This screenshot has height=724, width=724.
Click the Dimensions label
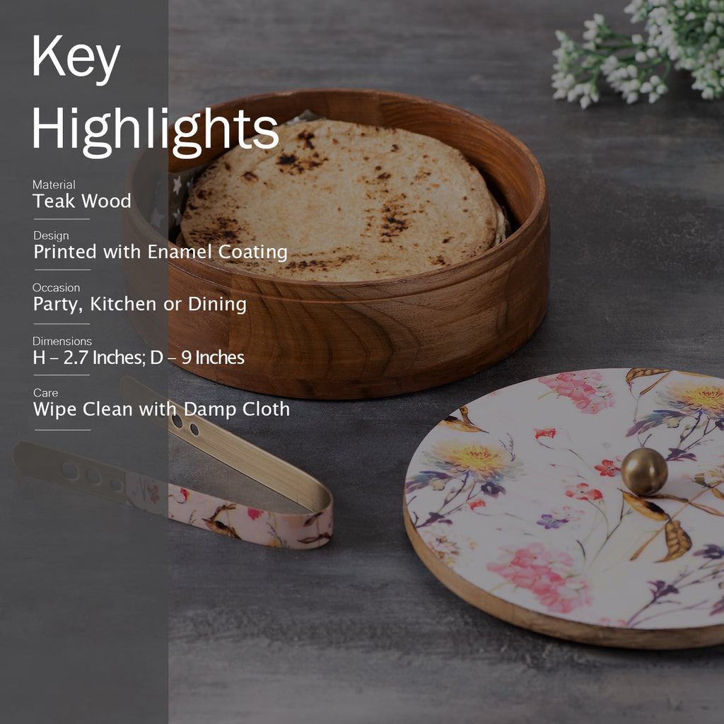tap(62, 341)
